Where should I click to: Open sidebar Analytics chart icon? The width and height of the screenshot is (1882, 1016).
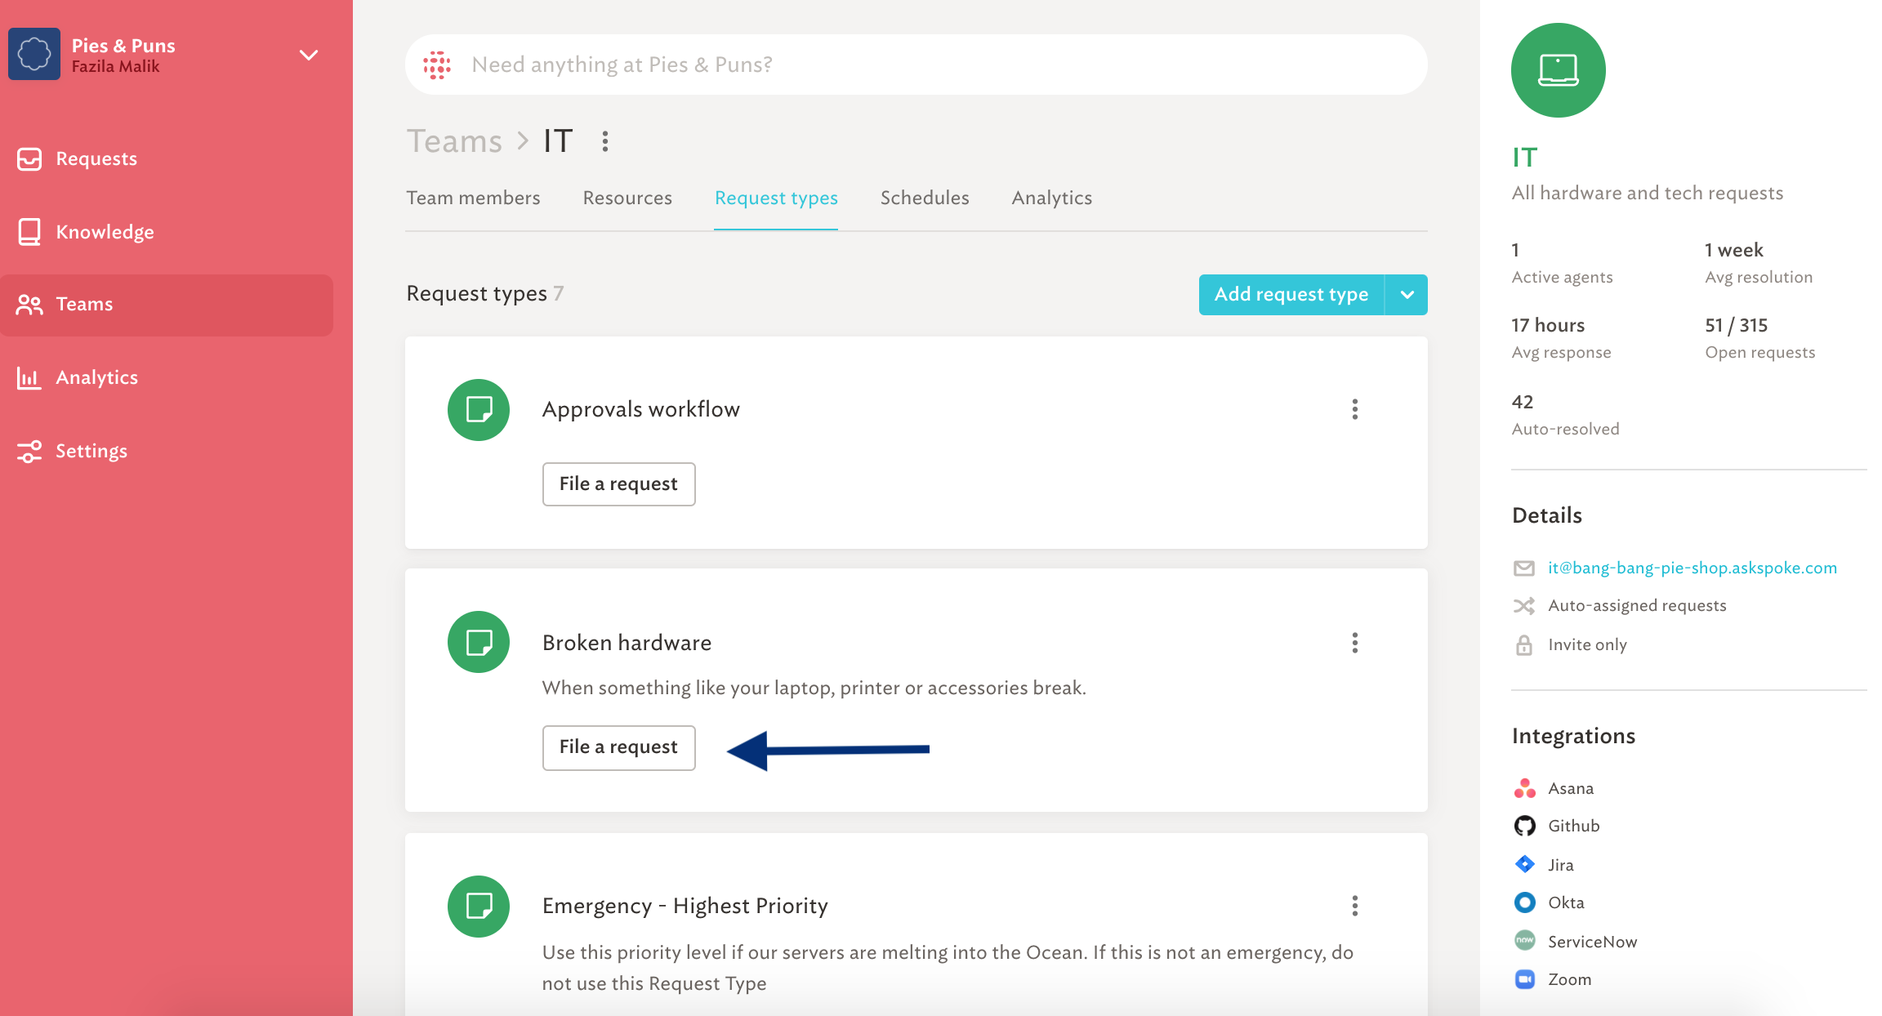click(29, 377)
